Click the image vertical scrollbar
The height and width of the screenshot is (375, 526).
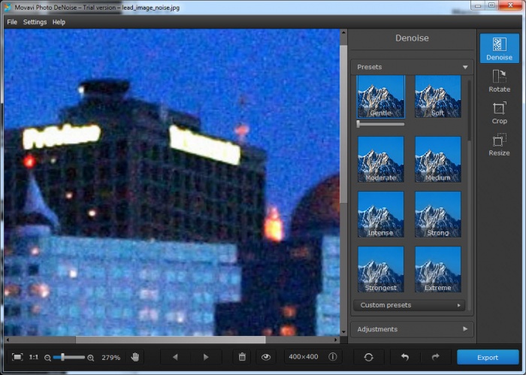tap(343, 124)
